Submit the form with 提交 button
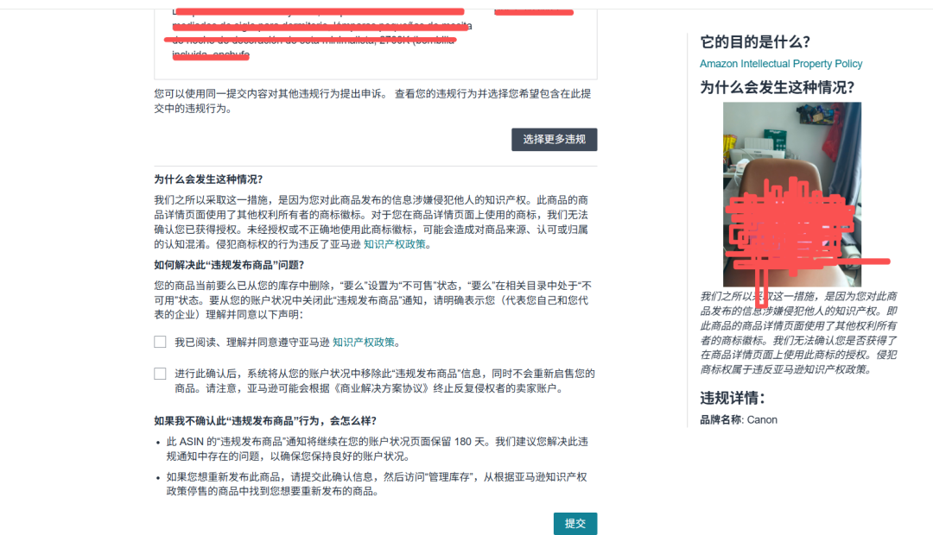Screen dimensions: 933x535 574,524
